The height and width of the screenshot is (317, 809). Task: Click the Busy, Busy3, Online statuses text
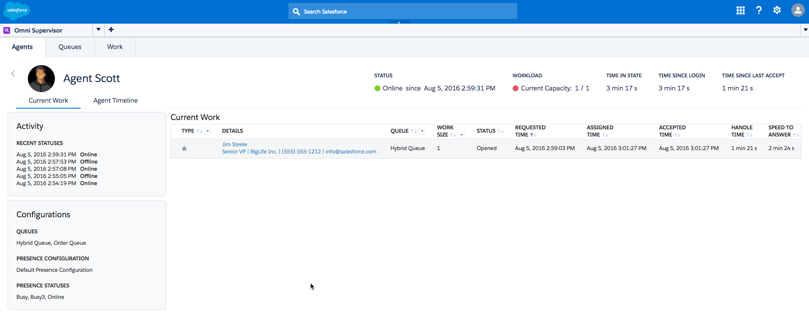click(40, 297)
